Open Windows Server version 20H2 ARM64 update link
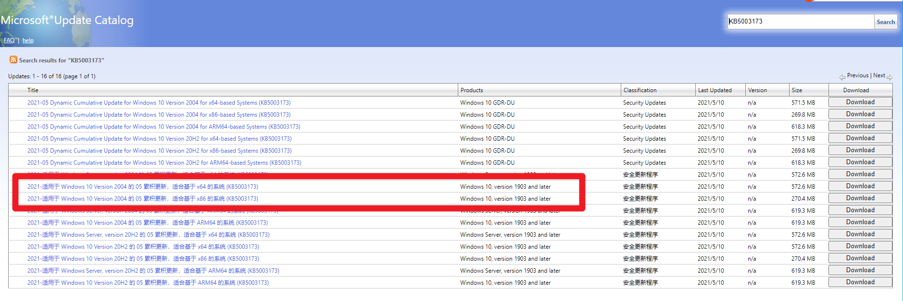Screen dimensions: 903x301 [x=153, y=271]
